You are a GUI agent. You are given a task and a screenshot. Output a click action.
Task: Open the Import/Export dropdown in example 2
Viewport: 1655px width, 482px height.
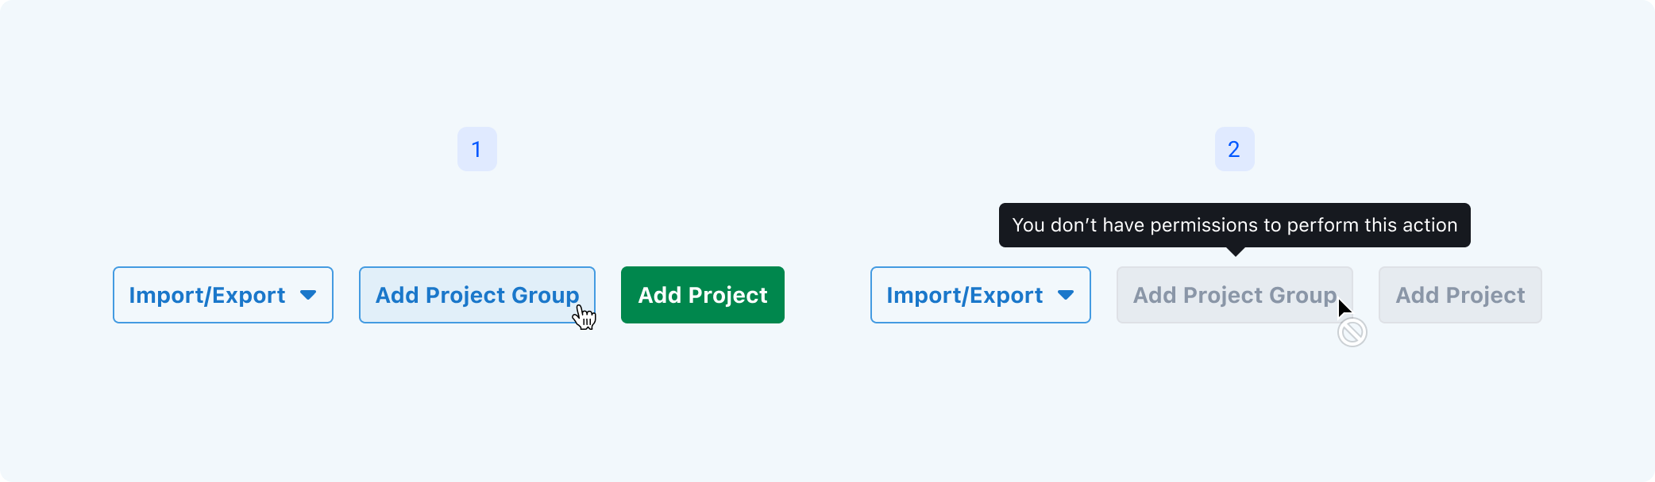pos(980,295)
